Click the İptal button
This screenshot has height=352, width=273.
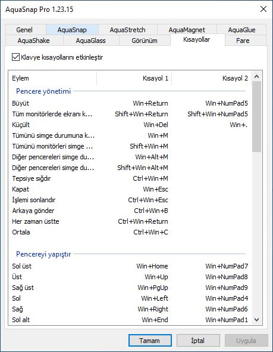198,341
